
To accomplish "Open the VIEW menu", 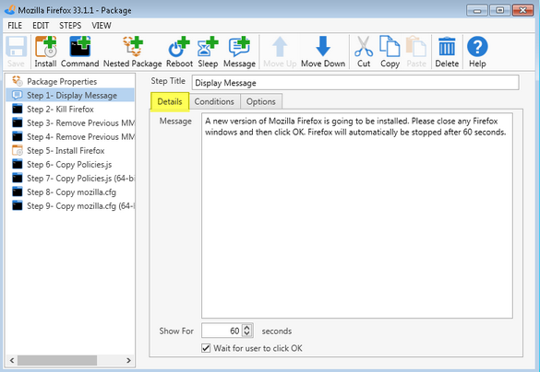I will [x=102, y=26].
